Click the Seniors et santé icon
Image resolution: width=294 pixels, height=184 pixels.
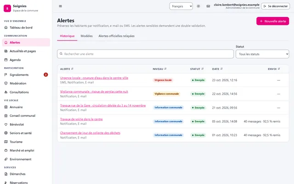click(x=6, y=133)
